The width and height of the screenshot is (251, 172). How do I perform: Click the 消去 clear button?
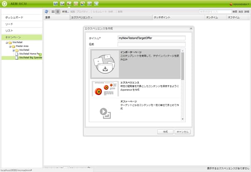point(241,12)
